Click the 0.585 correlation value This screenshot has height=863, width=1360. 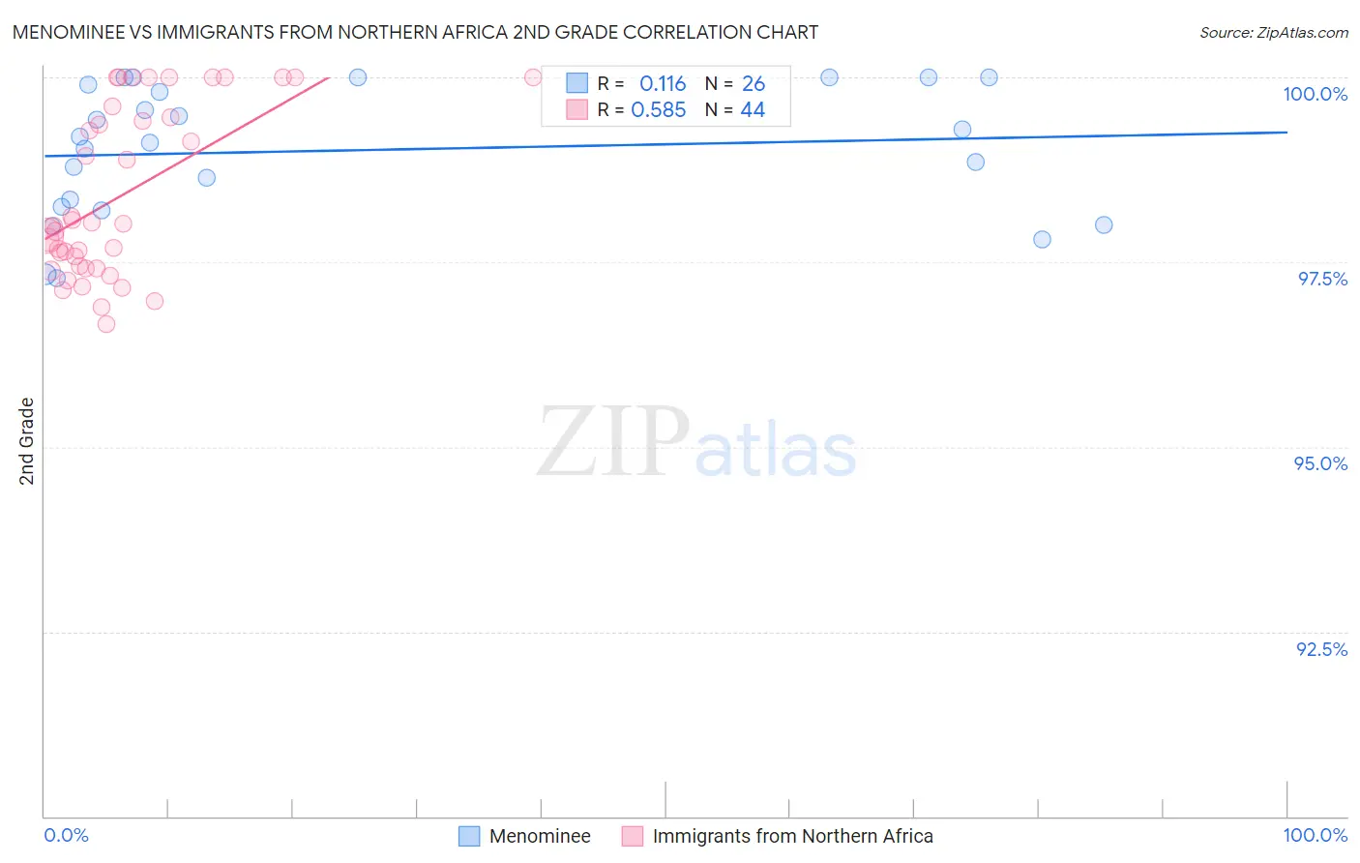pos(658,109)
